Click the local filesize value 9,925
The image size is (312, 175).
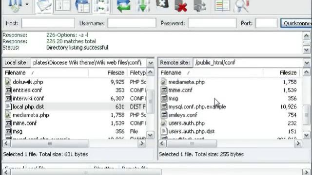pyautogui.click(x=117, y=82)
